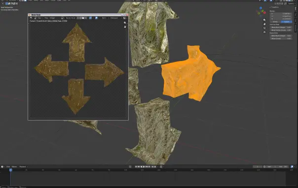The width and height of the screenshot is (298, 188).
Task: Jump to last frame in timeline
Action: (x=149, y=167)
